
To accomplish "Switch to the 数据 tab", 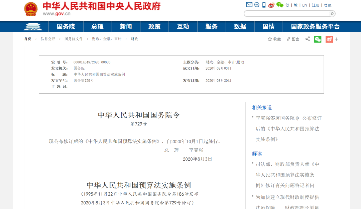I will 240,26.
